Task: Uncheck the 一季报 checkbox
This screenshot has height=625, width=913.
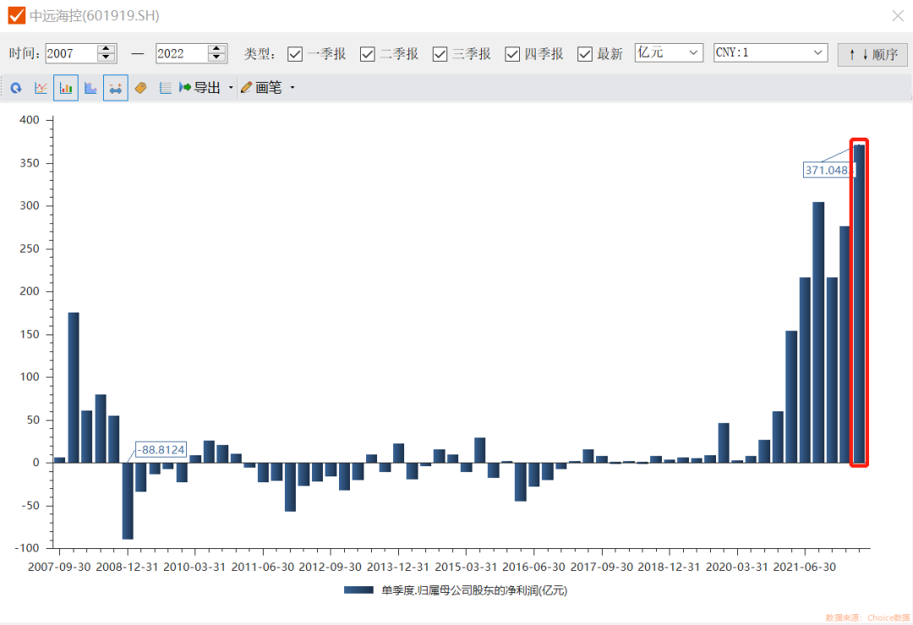Action: tap(295, 54)
